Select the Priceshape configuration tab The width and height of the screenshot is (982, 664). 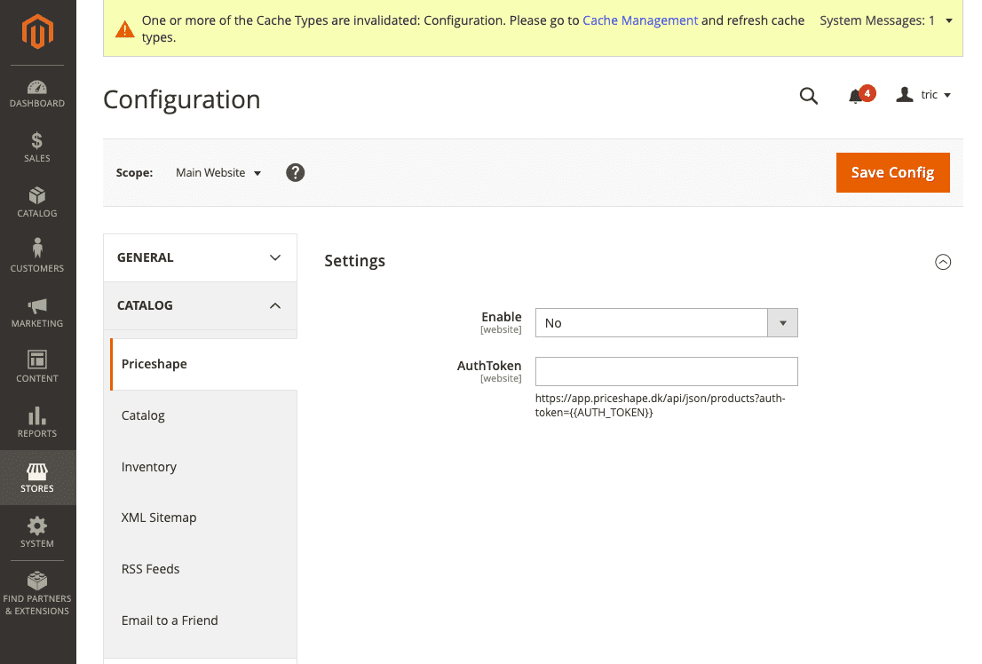pyautogui.click(x=203, y=365)
